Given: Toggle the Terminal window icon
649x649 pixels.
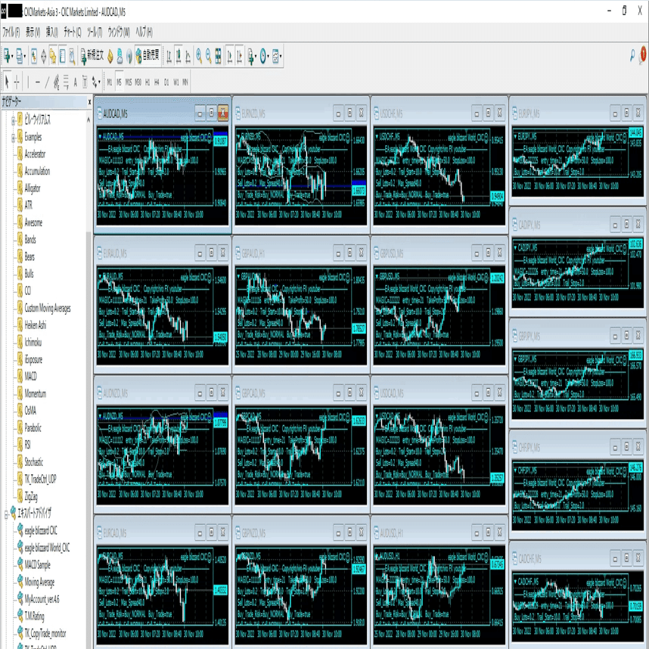Looking at the screenshot, I should pyautogui.click(x=63, y=56).
